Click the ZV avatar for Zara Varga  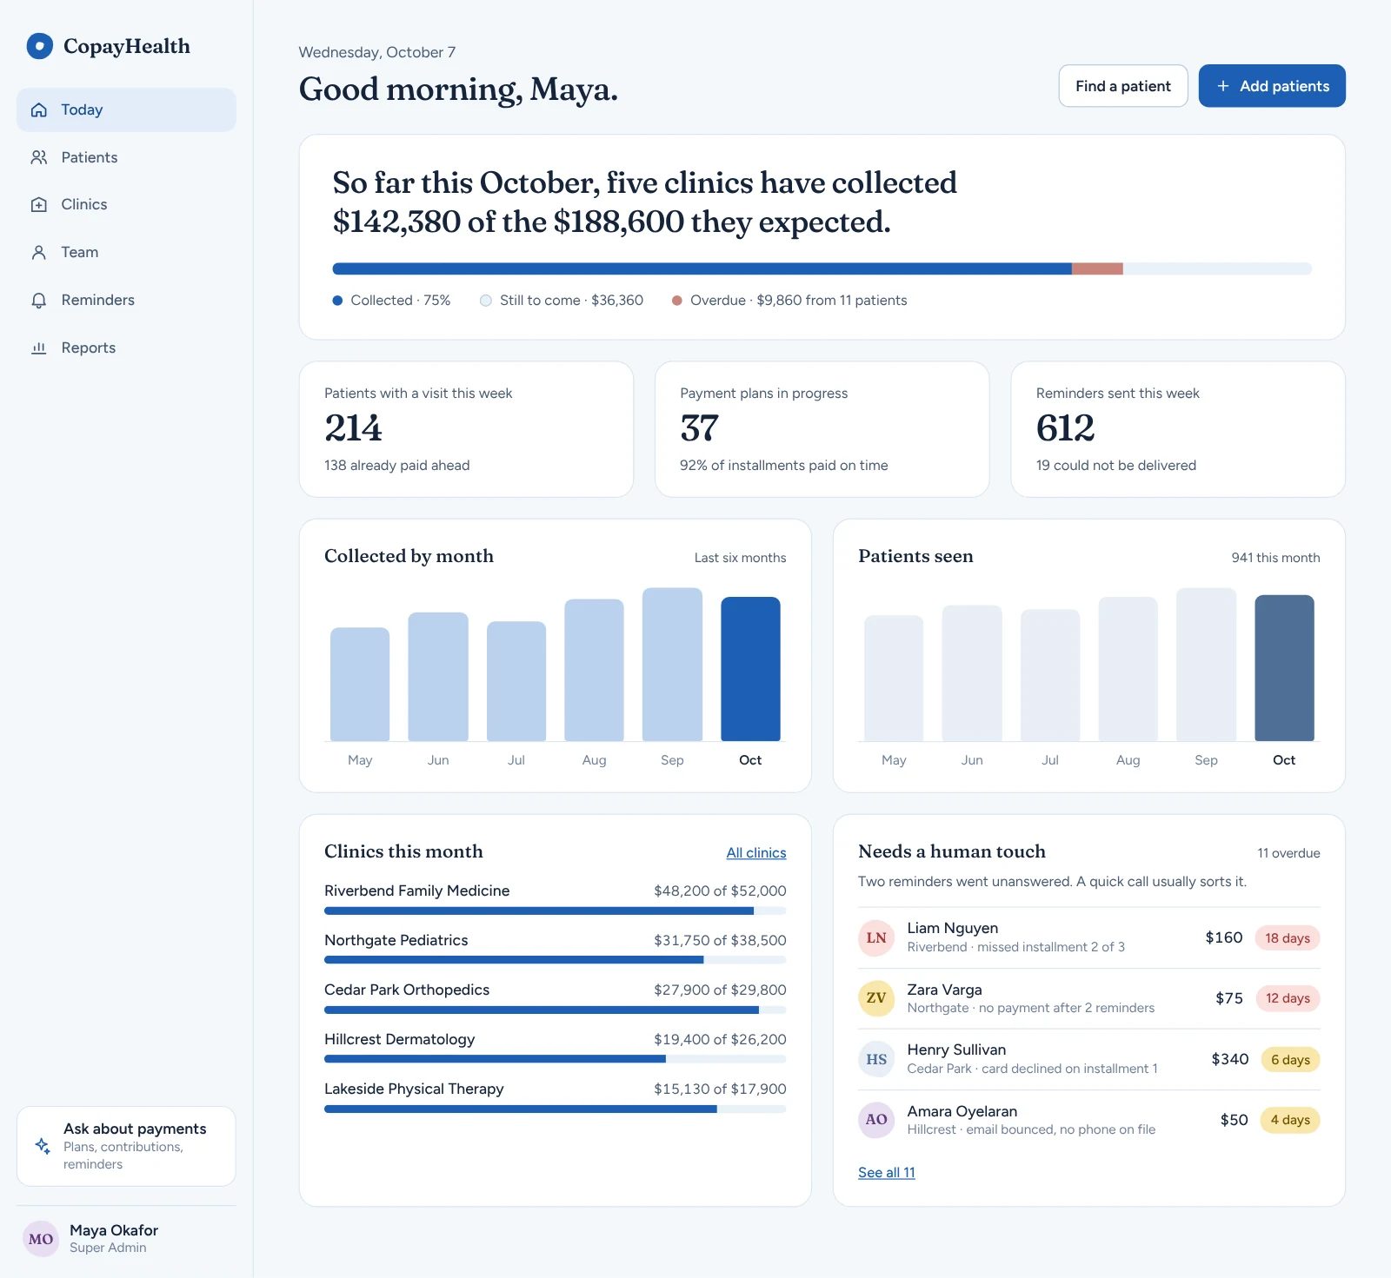[x=876, y=998]
